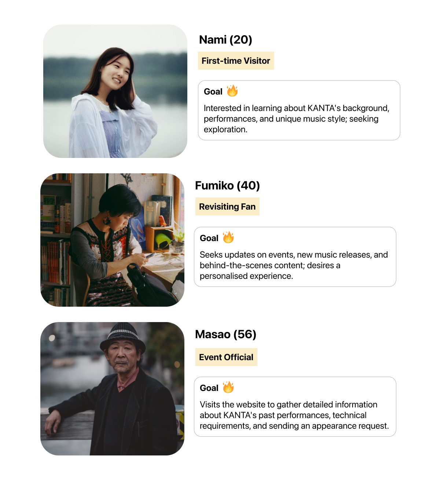Open Fumiko's bookshop photo
The image size is (441, 480).
[112, 240]
